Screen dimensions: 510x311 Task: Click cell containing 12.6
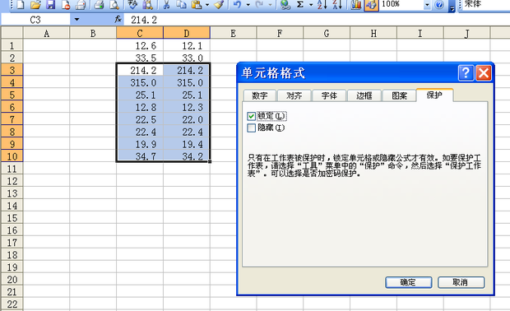pyautogui.click(x=140, y=45)
